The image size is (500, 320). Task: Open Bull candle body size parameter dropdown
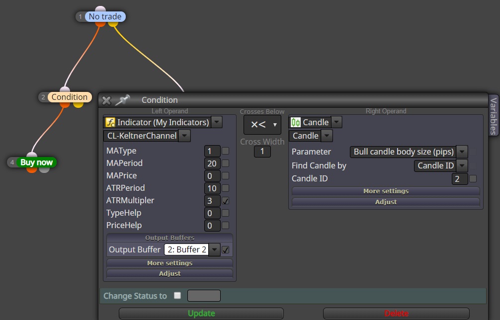pyautogui.click(x=462, y=152)
